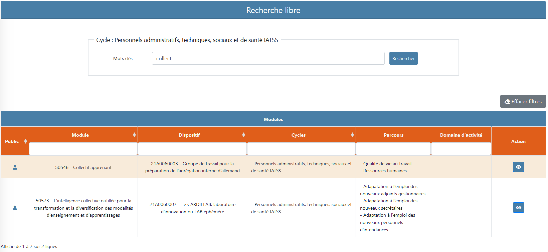Viewport: 548px width, 252px height.
Task: Click the 'Mots clés' label
Action: tap(123, 58)
